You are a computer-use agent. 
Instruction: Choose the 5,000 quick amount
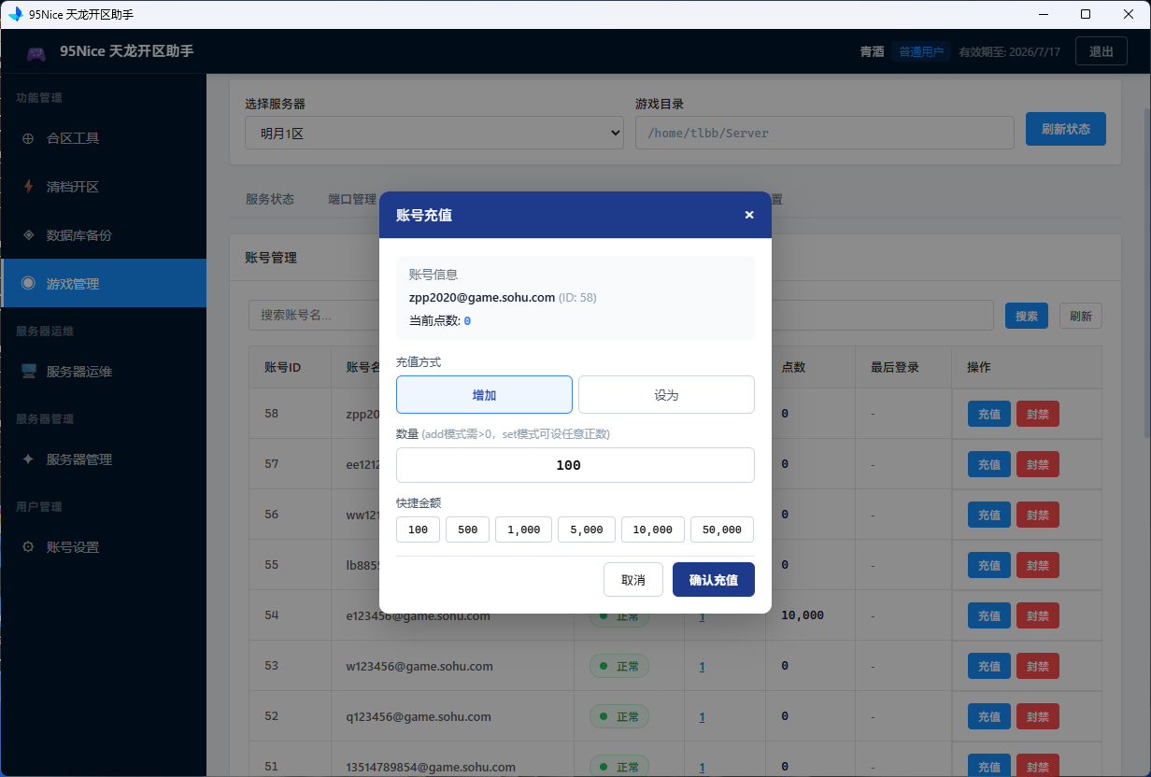587,530
